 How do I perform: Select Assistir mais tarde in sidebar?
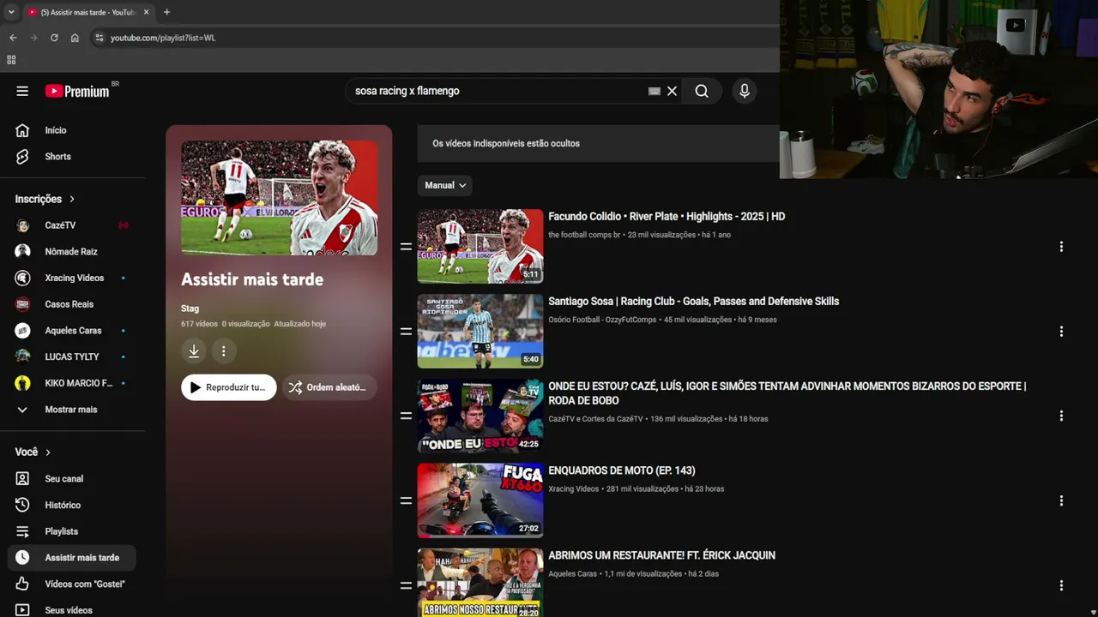pyautogui.click(x=71, y=558)
